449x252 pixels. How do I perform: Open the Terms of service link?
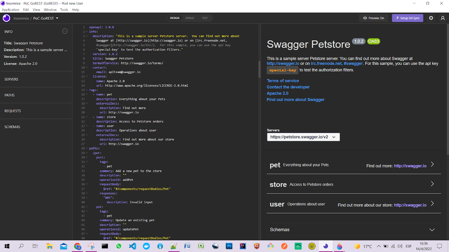point(283,81)
